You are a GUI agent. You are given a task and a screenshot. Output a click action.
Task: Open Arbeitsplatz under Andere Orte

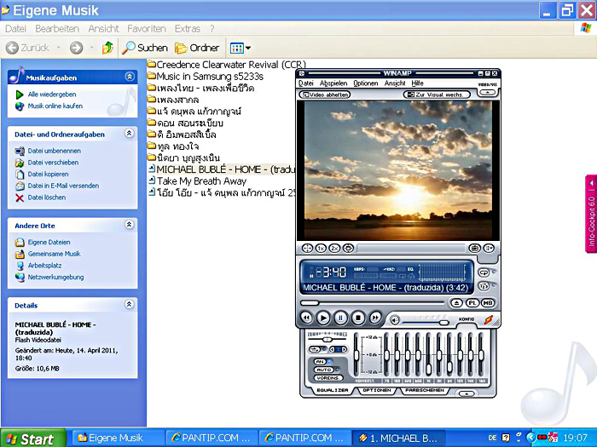coord(44,266)
